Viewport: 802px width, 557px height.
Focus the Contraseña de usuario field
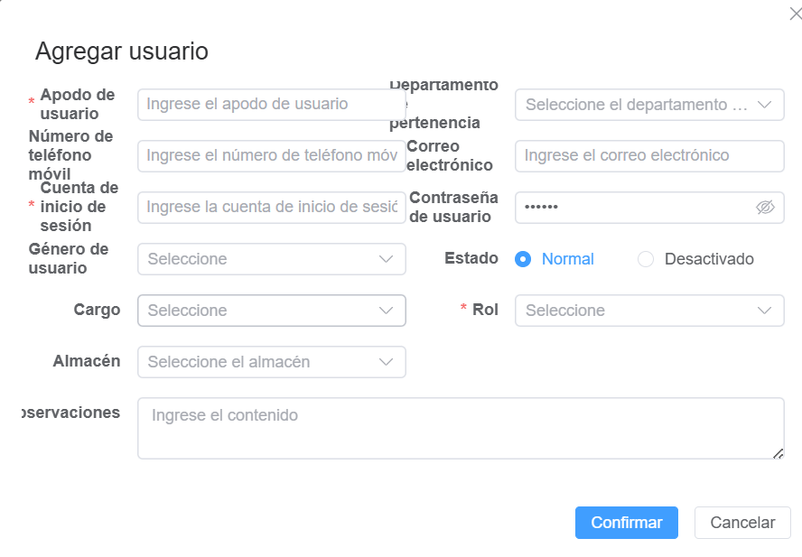(x=632, y=208)
